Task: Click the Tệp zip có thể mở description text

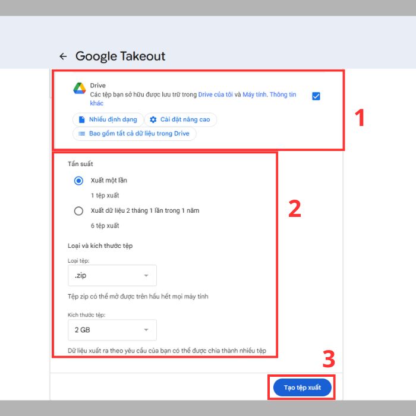Action: tap(138, 297)
